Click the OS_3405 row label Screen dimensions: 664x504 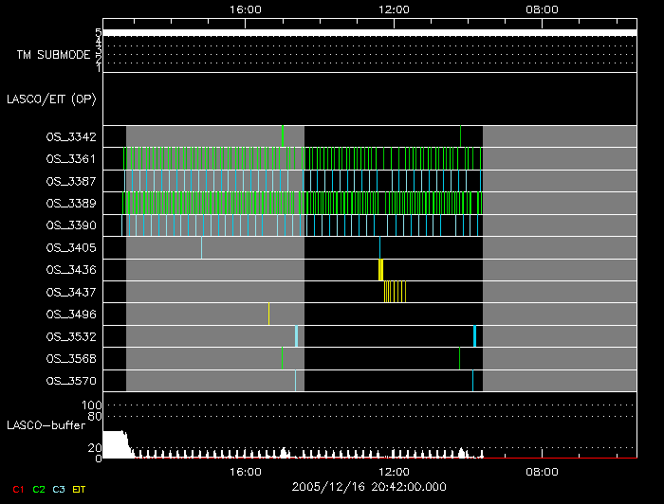point(71,248)
